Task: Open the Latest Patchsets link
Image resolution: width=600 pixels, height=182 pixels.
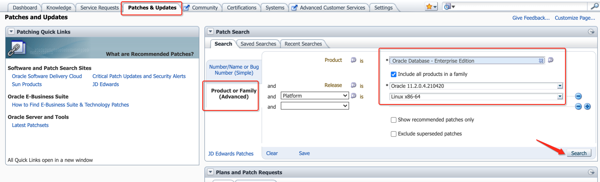Action: pyautogui.click(x=30, y=125)
